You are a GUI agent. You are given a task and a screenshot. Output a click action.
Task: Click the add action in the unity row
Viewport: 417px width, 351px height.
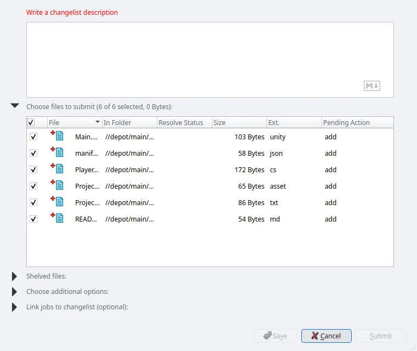330,137
